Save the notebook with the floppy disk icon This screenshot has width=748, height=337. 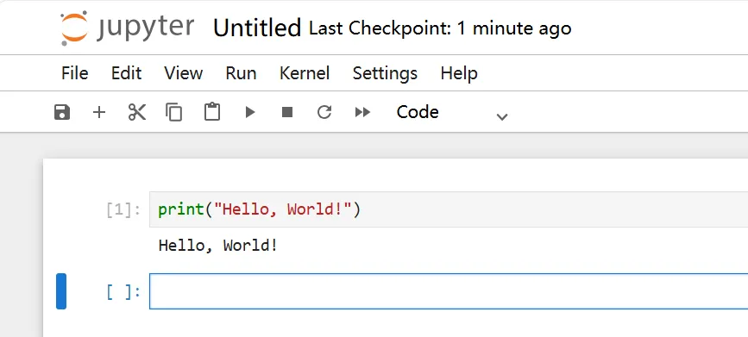coord(62,113)
